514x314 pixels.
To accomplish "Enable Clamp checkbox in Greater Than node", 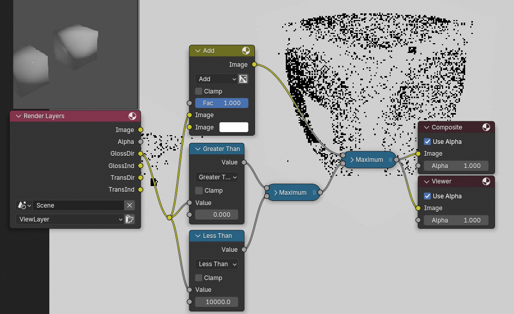I will click(198, 191).
